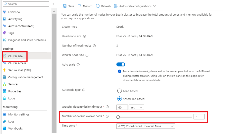Collapse the sidebar with double chevron

53,4
